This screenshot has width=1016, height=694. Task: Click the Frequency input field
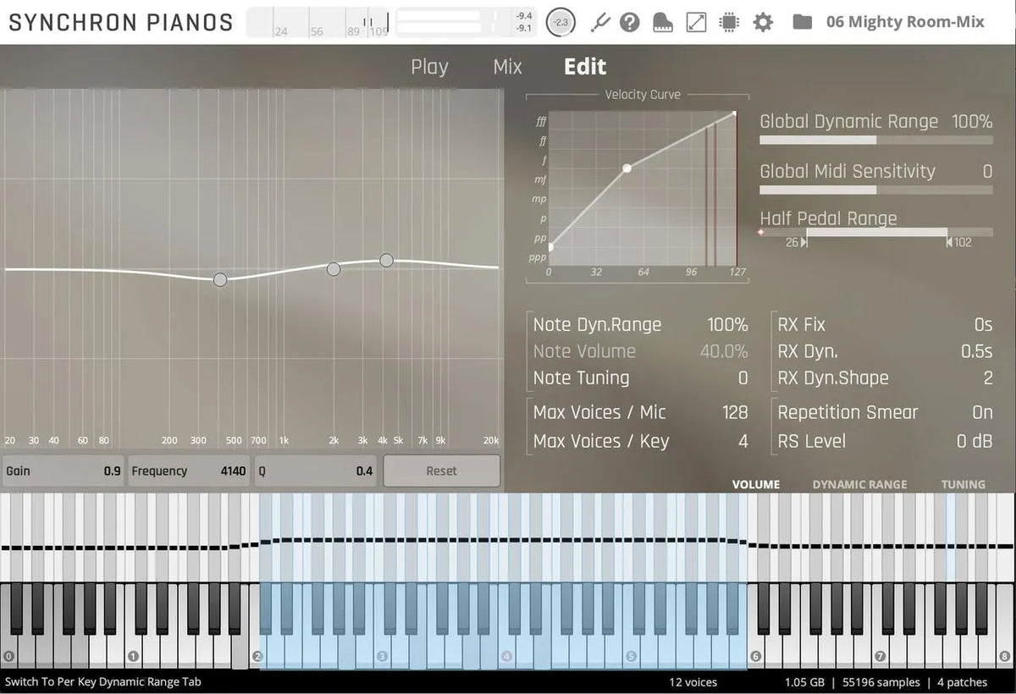[189, 471]
